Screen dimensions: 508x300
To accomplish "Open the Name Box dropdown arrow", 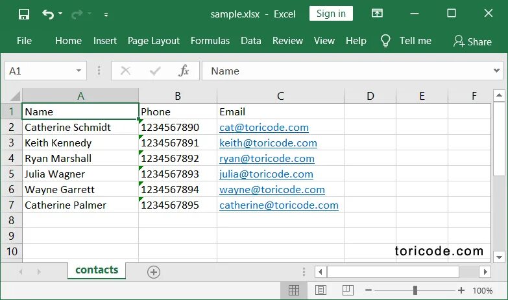I will 79,71.
